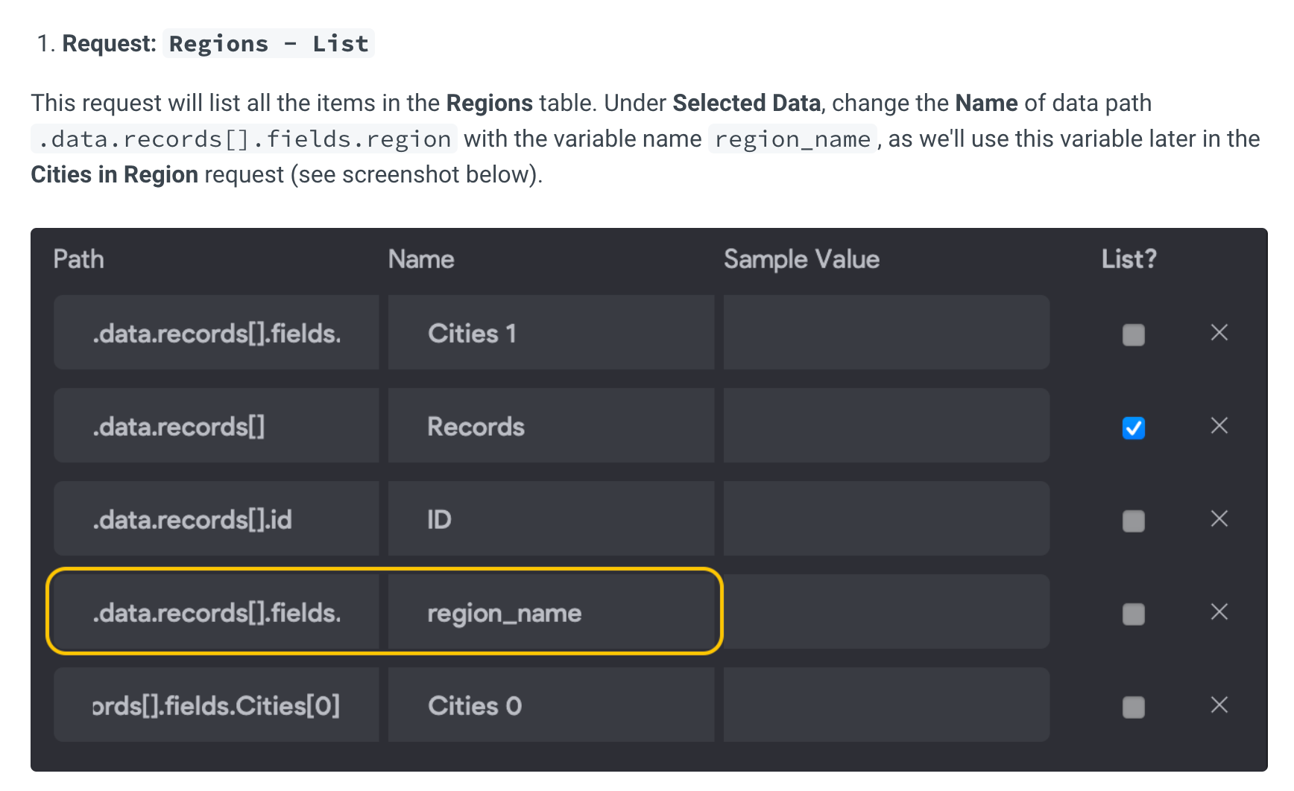
Task: Click the Name column header
Action: pos(421,259)
